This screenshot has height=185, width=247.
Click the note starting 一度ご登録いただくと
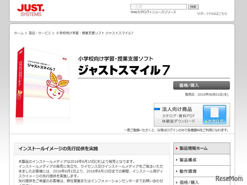tap(177, 130)
